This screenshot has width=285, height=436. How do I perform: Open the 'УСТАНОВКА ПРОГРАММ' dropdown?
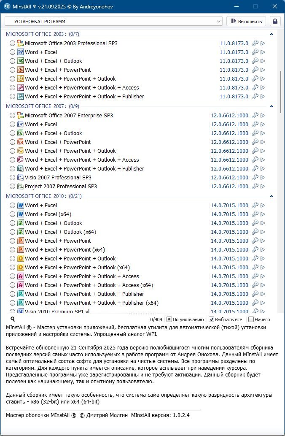pos(113,21)
